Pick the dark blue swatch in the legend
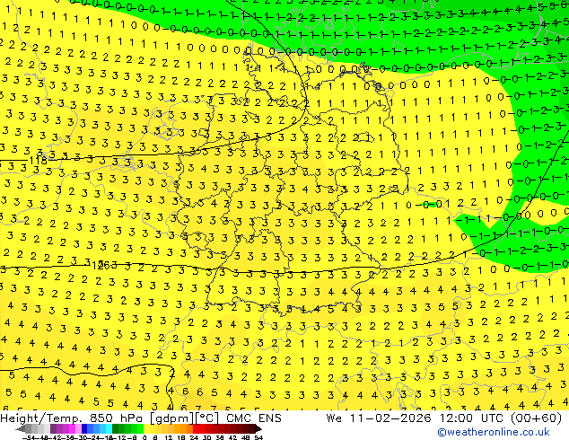Viewport: 569px width, 440px height. 84,428
